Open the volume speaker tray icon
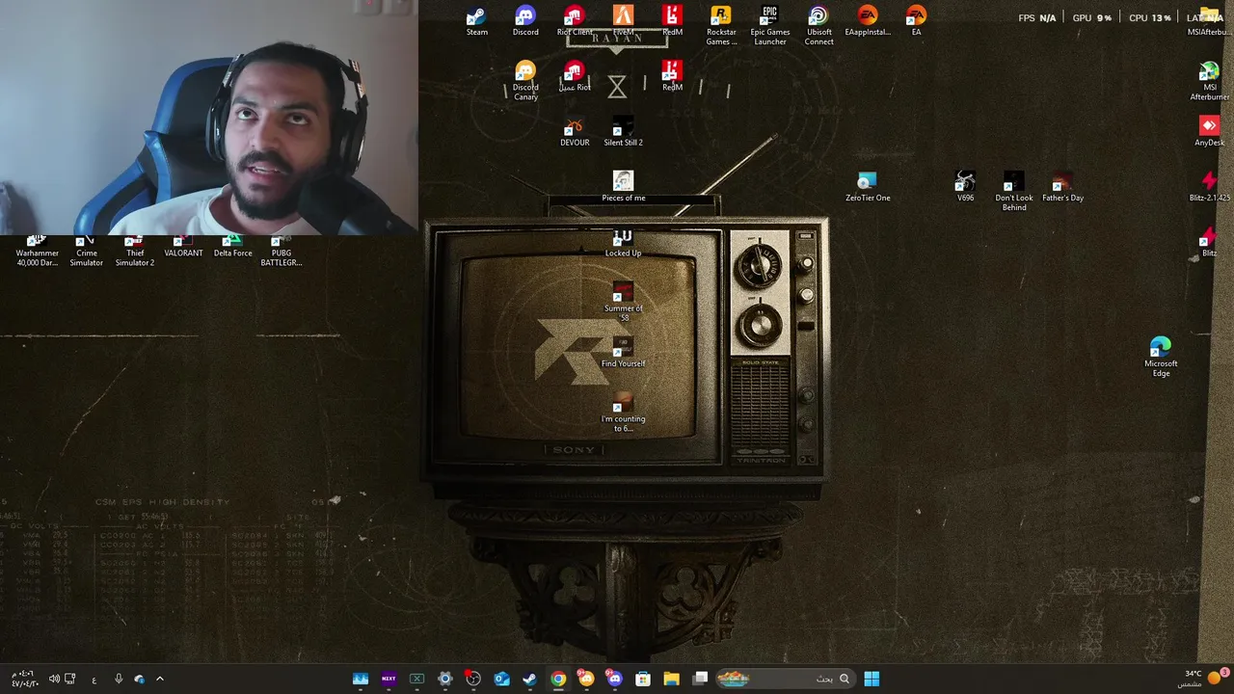Screen dimensions: 1234x694 pos(54,679)
